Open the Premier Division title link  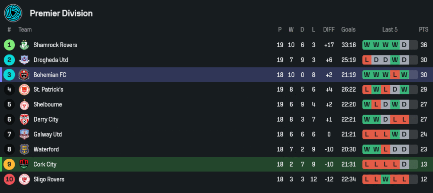click(x=61, y=13)
